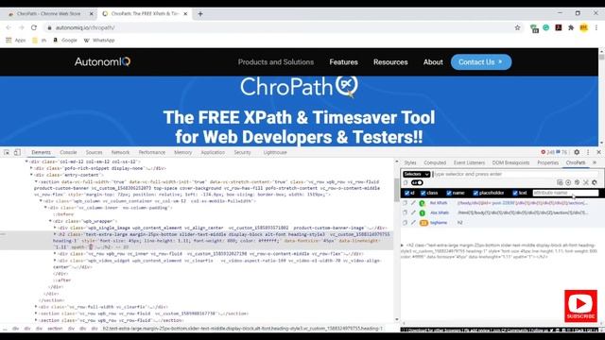Copy the Rel XPath value using its copy icon
The width and height of the screenshot is (605, 340).
coord(405,203)
